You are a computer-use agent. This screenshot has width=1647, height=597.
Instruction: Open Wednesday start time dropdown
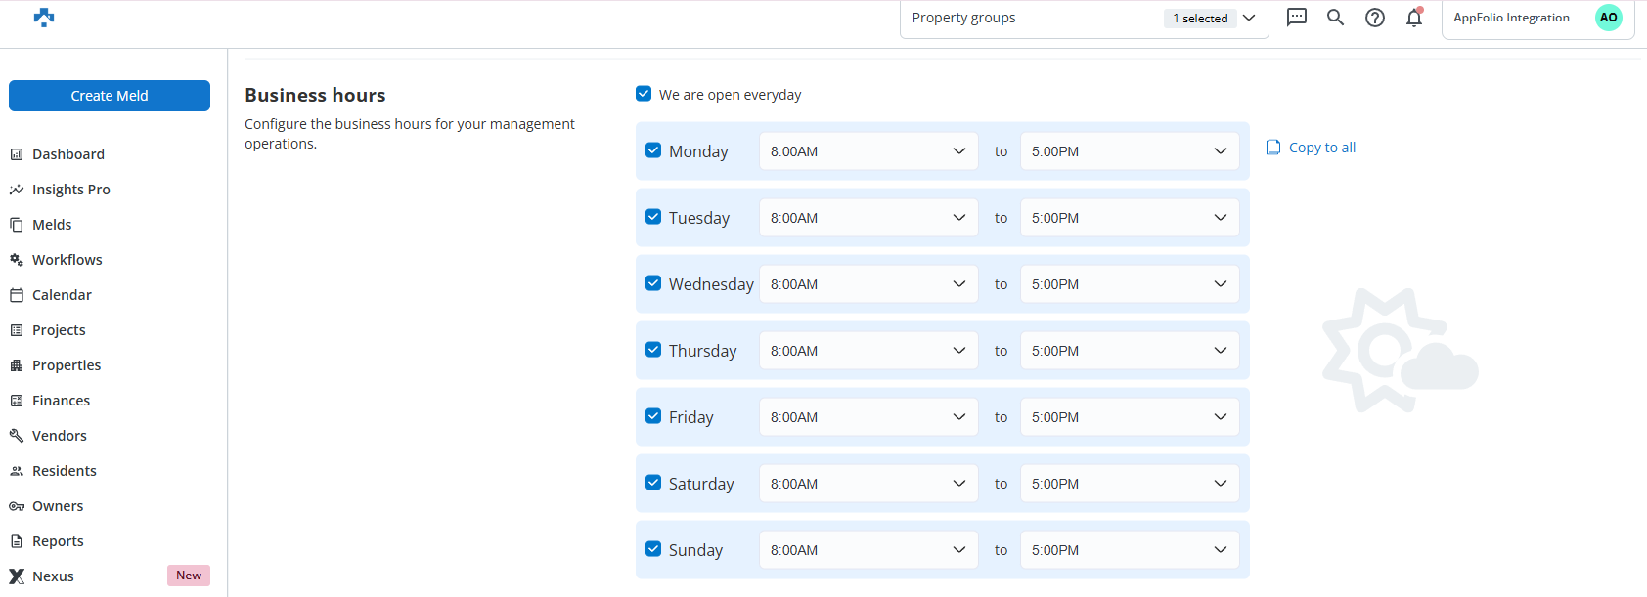coord(868,284)
